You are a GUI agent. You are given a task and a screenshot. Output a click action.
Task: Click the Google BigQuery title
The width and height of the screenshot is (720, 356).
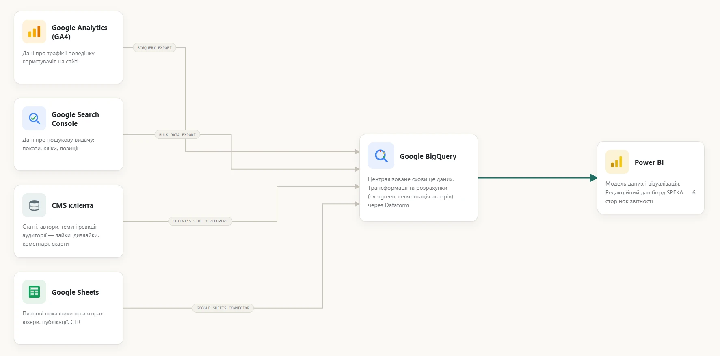(x=428, y=156)
